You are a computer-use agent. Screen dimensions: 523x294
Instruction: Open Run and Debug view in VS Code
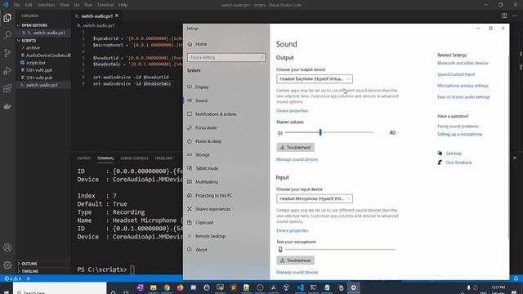point(7,71)
